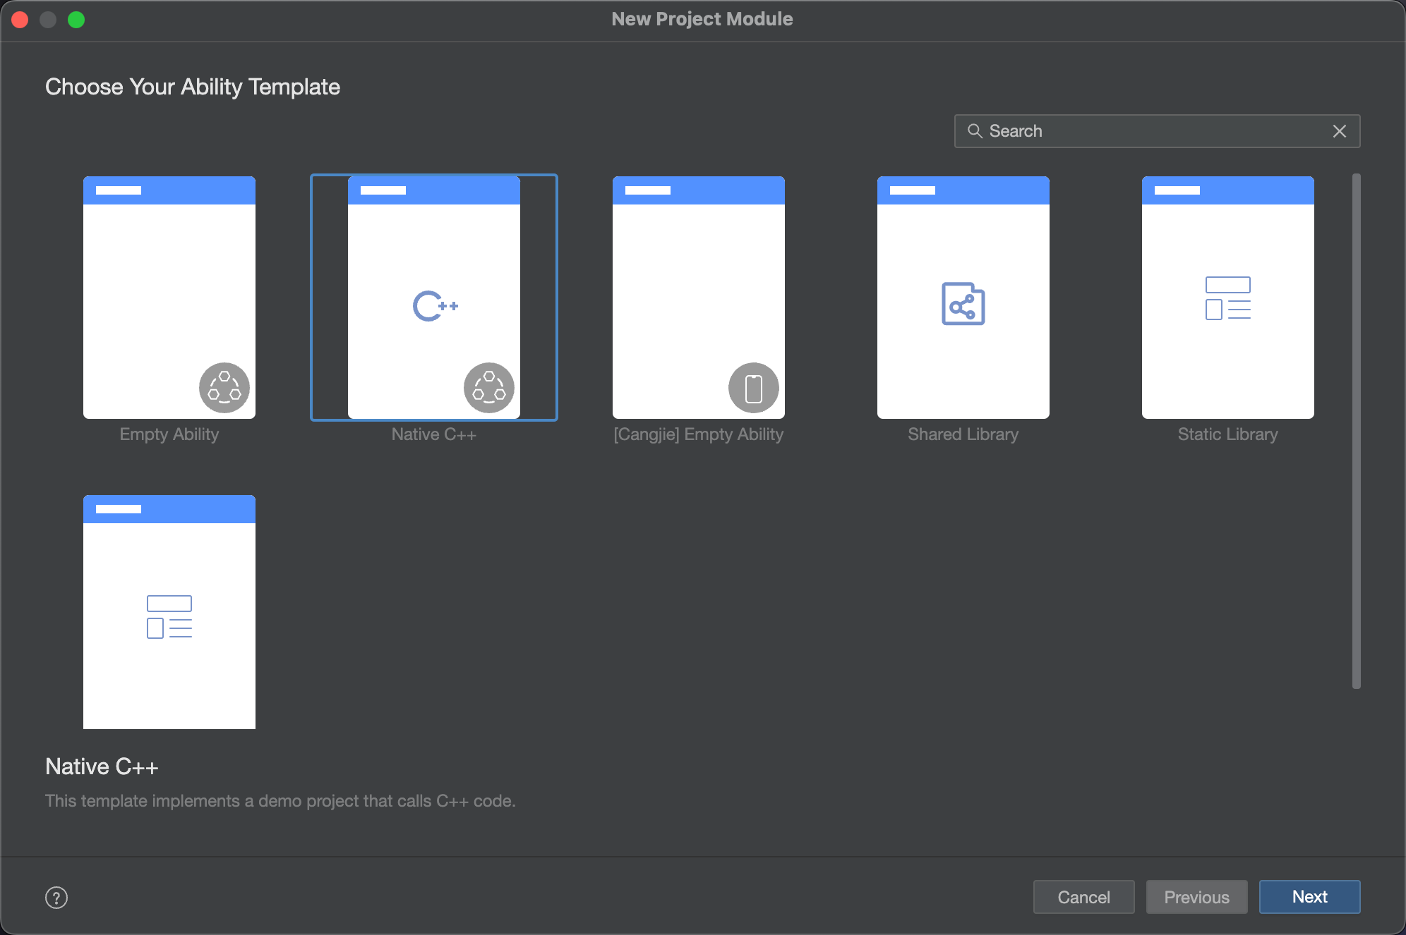Clear the search field with the X

point(1339,131)
